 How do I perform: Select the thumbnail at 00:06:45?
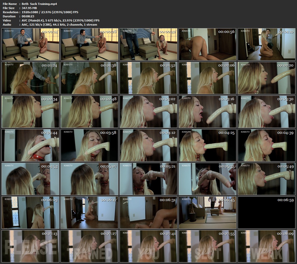pos(207,212)
